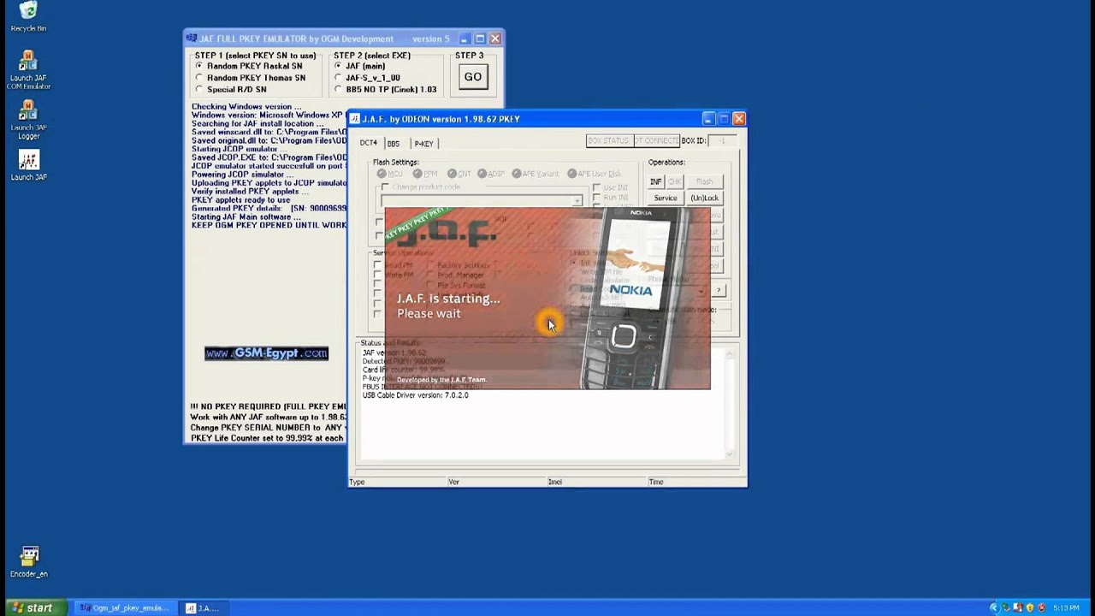
Task: Click the Imei column header
Action: (596, 482)
